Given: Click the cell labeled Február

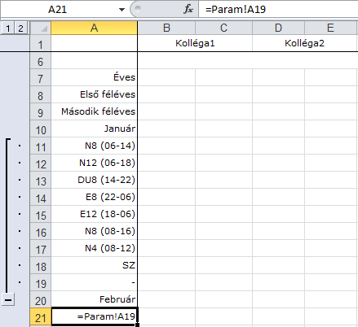Looking at the screenshot, I should pos(94,299).
